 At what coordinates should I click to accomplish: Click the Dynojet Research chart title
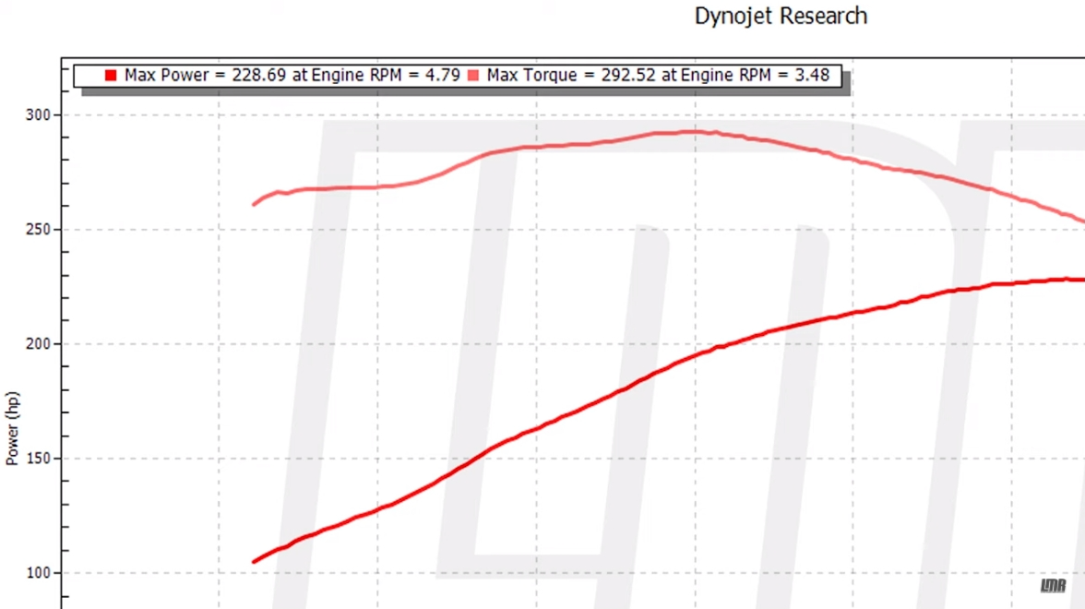(781, 16)
